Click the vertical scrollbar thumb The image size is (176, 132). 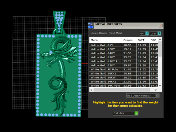[160, 49]
